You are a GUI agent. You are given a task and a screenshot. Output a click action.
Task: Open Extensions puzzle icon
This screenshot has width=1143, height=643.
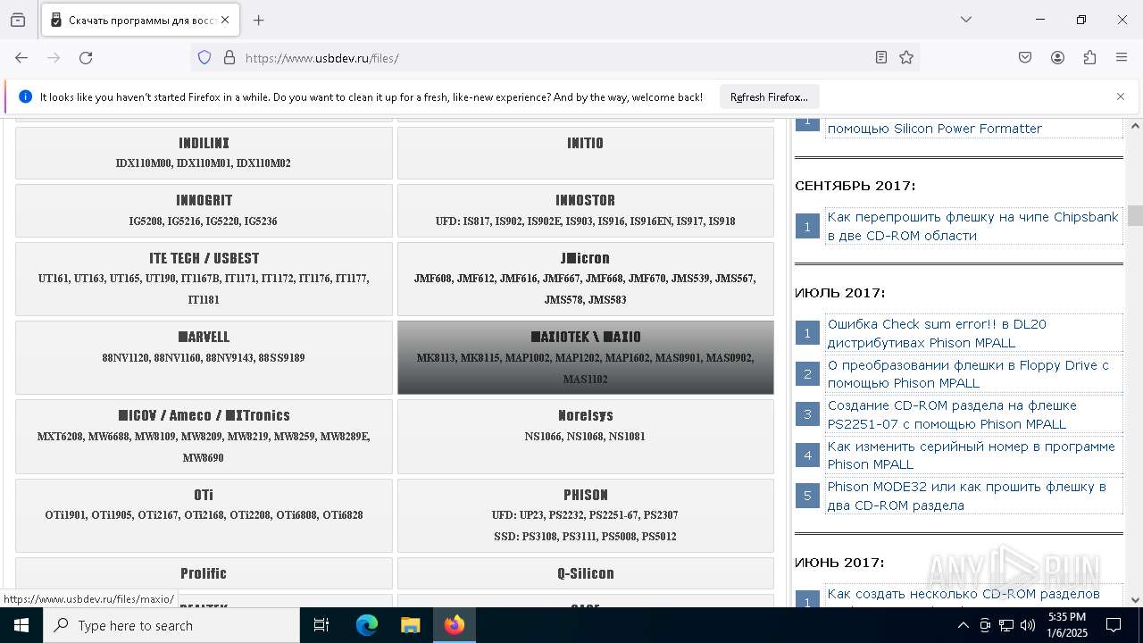tap(1089, 57)
